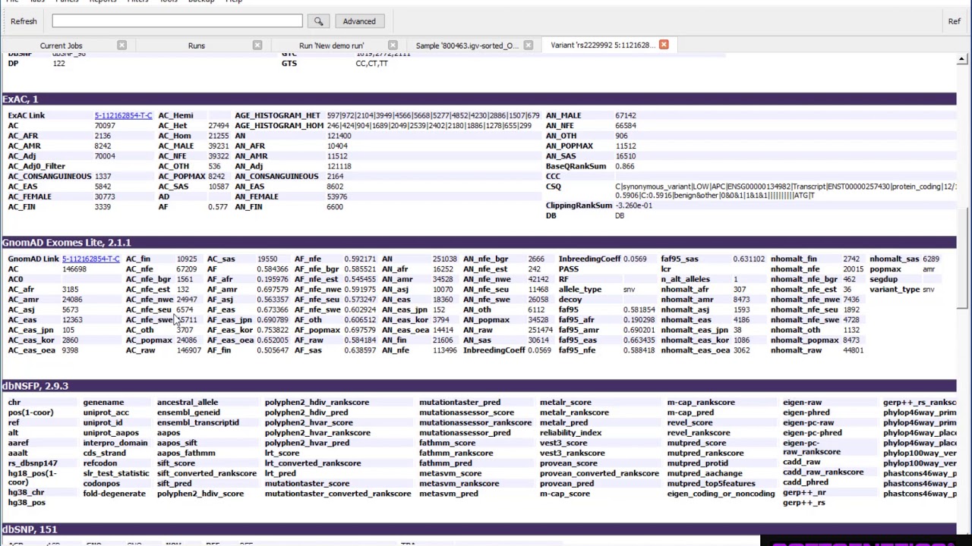
Task: Click the AN value 251038
Action: [445, 259]
